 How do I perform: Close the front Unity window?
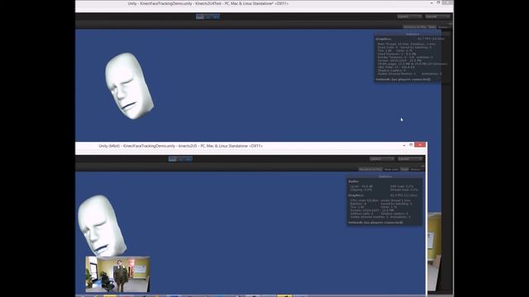click(420, 145)
